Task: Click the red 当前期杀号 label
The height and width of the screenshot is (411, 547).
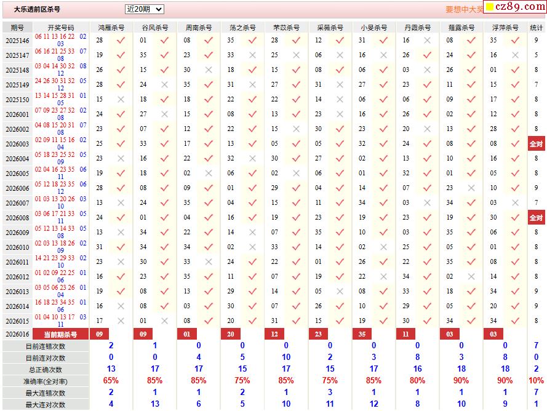Action: point(61,334)
